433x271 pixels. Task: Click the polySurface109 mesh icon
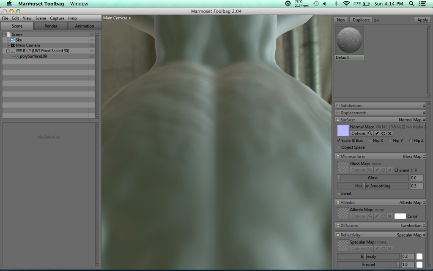click(16, 56)
